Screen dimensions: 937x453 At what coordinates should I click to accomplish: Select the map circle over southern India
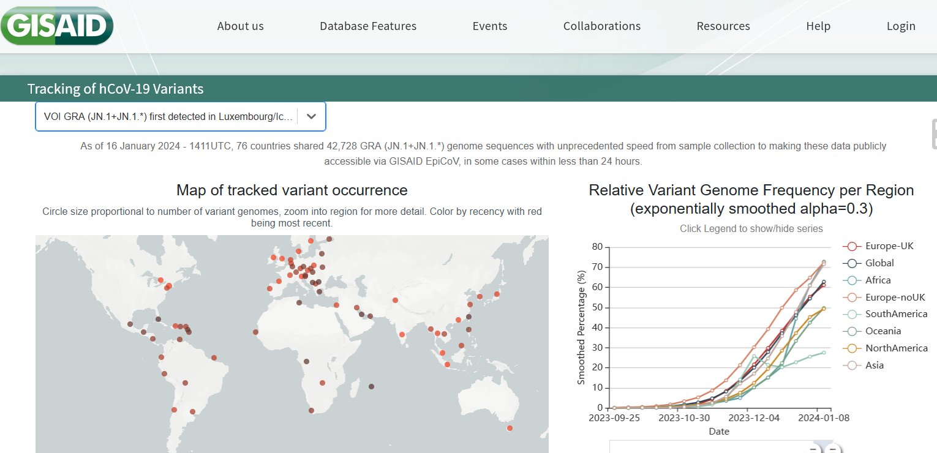point(402,334)
